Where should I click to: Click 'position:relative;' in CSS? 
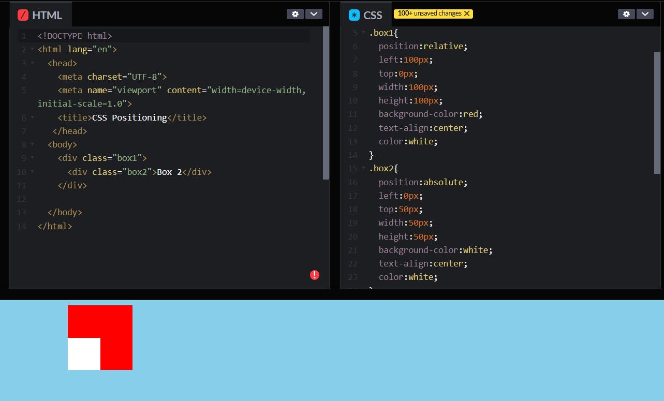tap(423, 46)
